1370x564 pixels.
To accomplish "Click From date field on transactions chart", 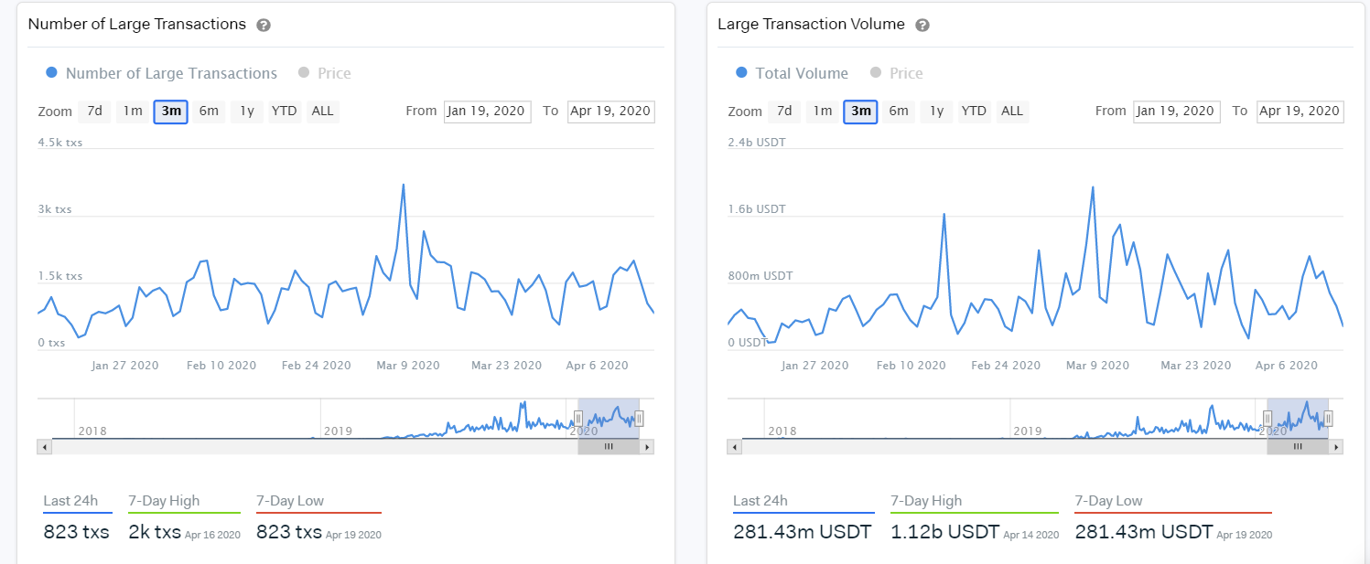I will (488, 112).
